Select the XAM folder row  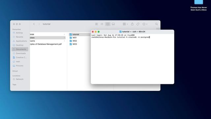pyautogui.click(x=47, y=34)
